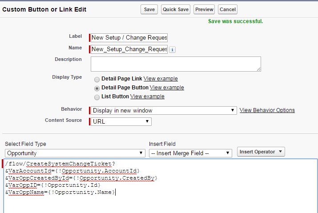Screen dimensions: 318x213
Task: Select Detail Page Link radio button
Action: [x=97, y=79]
